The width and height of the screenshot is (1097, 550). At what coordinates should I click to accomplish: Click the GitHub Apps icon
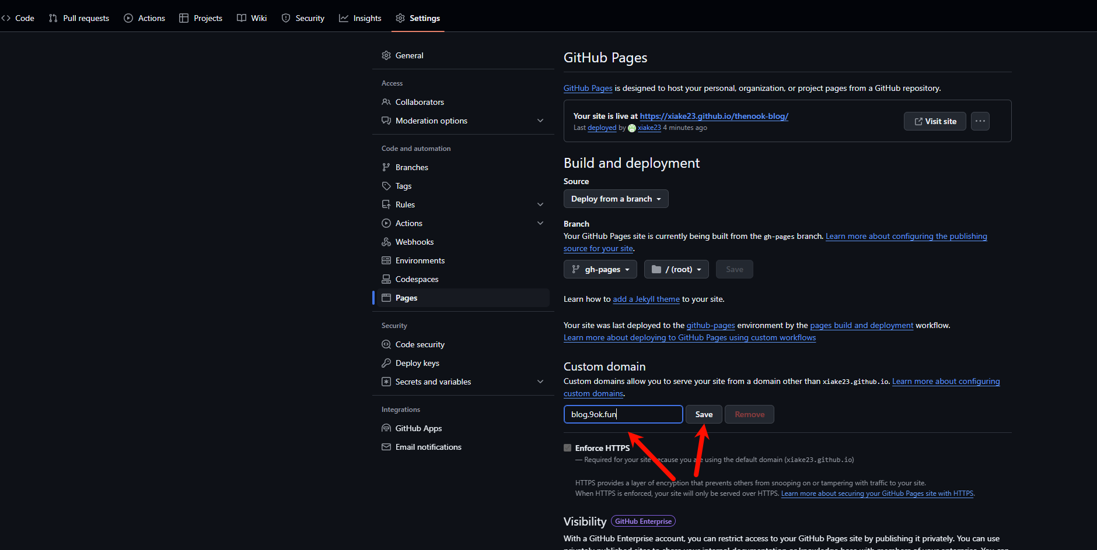pos(386,428)
